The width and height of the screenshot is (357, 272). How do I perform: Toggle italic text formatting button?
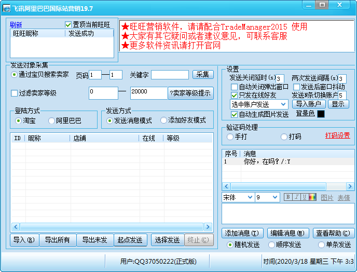[x=296, y=197]
